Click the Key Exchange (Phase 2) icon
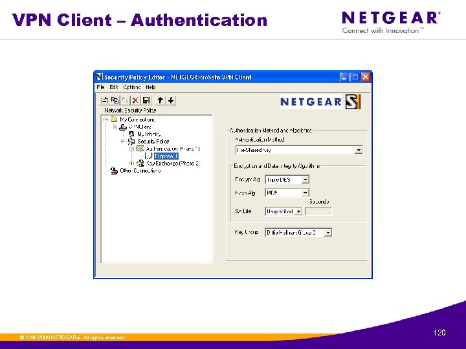The image size is (466, 349). point(140,164)
